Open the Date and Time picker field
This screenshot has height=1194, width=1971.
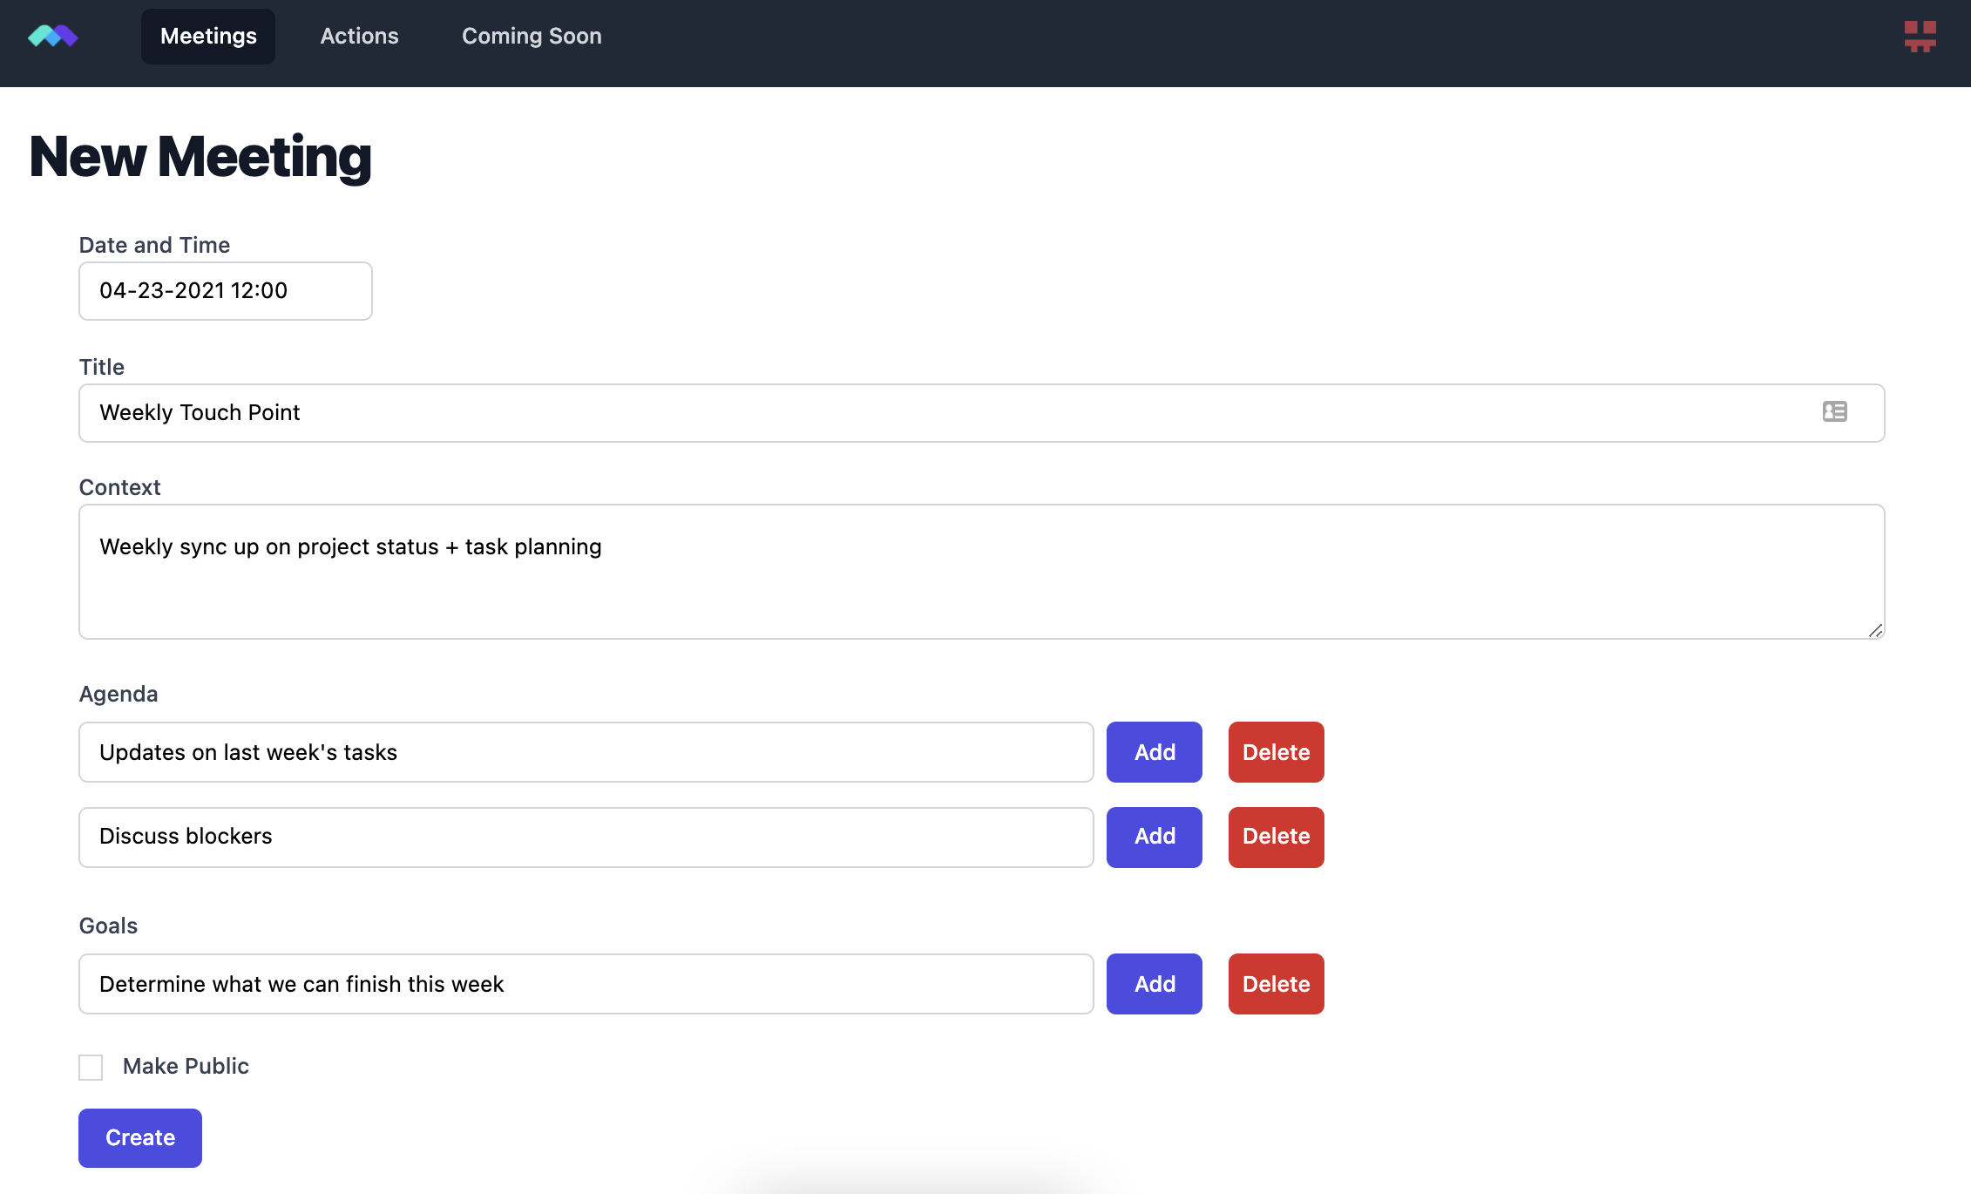pyautogui.click(x=225, y=291)
